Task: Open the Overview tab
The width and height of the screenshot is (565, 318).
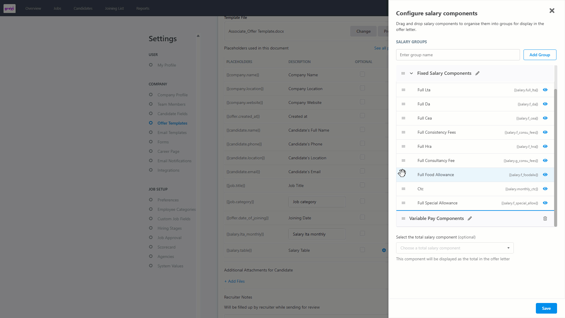Action: 33,8
